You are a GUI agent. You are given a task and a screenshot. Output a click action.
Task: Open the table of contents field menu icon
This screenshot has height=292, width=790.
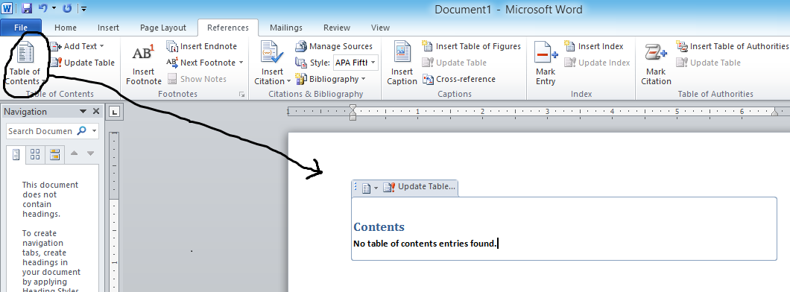(x=370, y=188)
